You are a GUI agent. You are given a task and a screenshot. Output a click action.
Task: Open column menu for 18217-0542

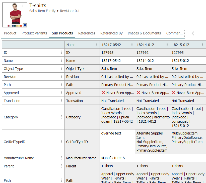click(x=132, y=45)
